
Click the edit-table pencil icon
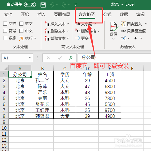(124, 38)
